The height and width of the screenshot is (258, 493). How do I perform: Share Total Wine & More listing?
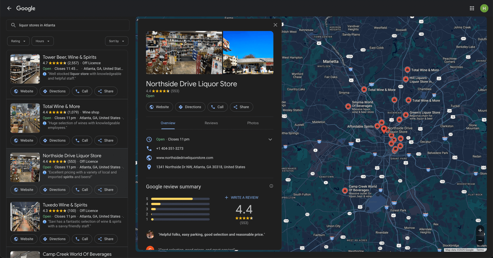106,140
